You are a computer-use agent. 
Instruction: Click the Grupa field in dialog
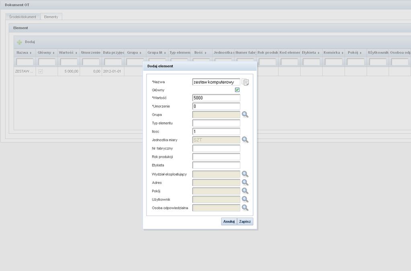coord(216,115)
